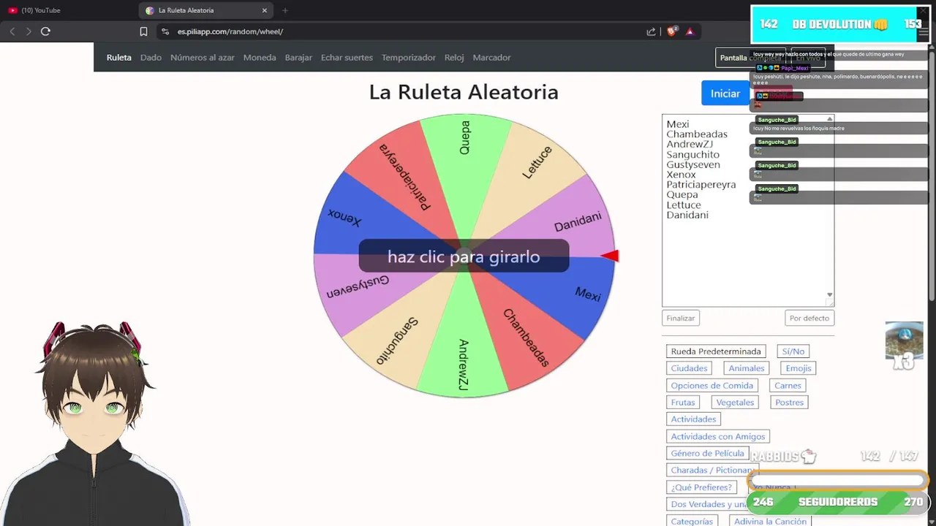This screenshot has height=526, width=936.
Task: Click the bookmark icon in address bar
Action: tap(143, 31)
